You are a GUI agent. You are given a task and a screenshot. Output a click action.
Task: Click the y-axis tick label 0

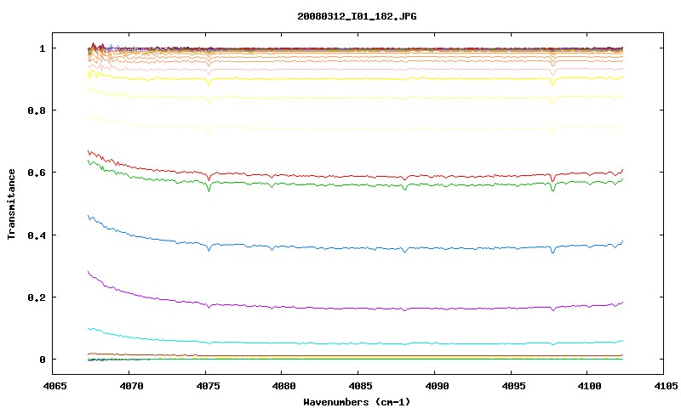click(x=42, y=360)
